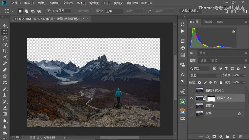Screen dimensions: 249x140
Task: Select the 图层 1 拷贝 layer mask thumbnail
Action: [x=211, y=98]
